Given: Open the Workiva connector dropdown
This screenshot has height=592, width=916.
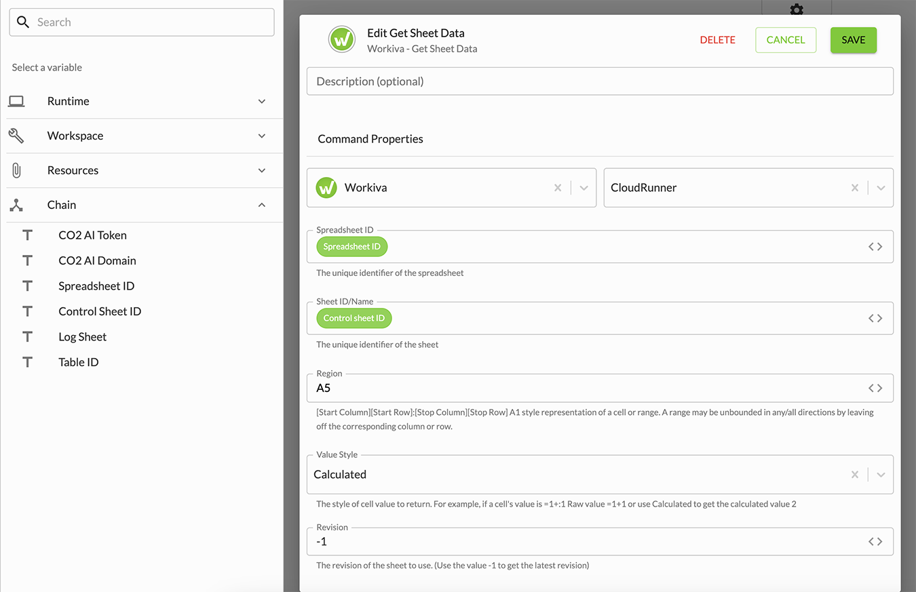Looking at the screenshot, I should tap(584, 188).
